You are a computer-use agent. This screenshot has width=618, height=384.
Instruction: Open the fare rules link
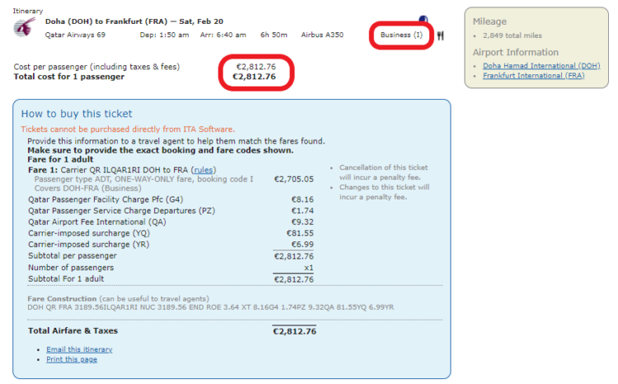tap(204, 170)
